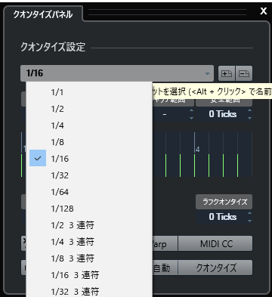Decrease ラフクオンタイズ ticks with down arrow
Image resolution: width=272 pixels, height=297 pixels.
[x=249, y=221]
